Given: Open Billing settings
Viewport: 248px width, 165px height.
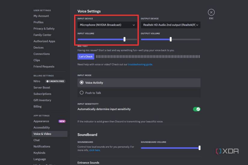Looking at the screenshot, I should tap(38, 106).
